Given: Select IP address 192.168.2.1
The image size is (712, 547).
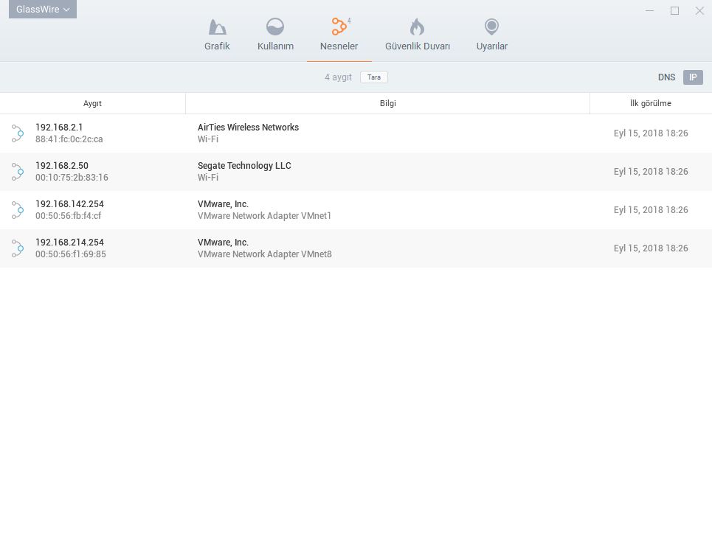Looking at the screenshot, I should tap(59, 128).
